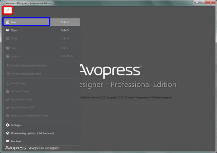This screenshot has width=217, height=153.
Task: Click the Ctrl+N shortcut label
Action: click(x=65, y=22)
